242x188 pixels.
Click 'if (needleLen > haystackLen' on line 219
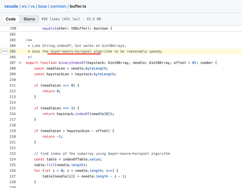click(62, 131)
